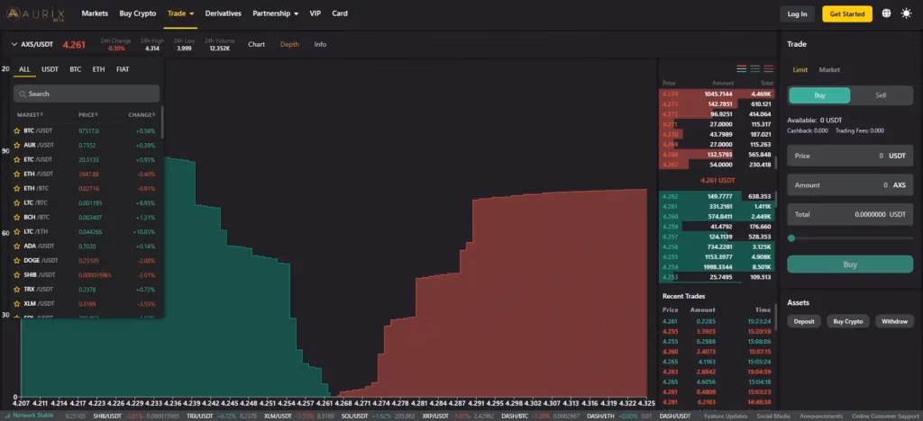This screenshot has width=923, height=421.
Task: Click the Aurix logo
Action: pyautogui.click(x=34, y=13)
